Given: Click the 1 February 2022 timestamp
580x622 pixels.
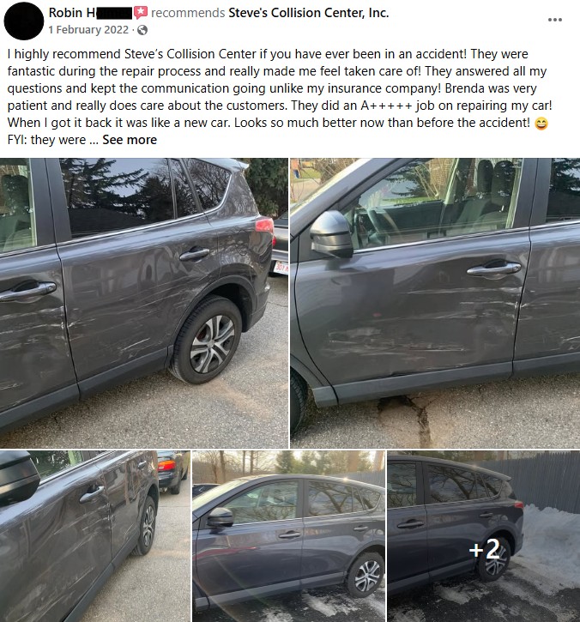Looking at the screenshot, I should click(x=88, y=30).
